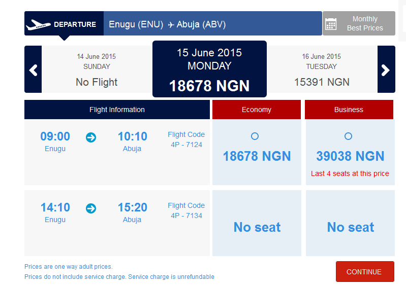This screenshot has height=286, width=406.
Task: Click Flight Code 4P - 7134
Action: (186, 210)
